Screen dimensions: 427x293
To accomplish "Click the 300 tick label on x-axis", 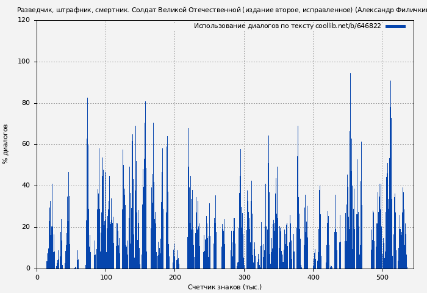I will point(244,277).
